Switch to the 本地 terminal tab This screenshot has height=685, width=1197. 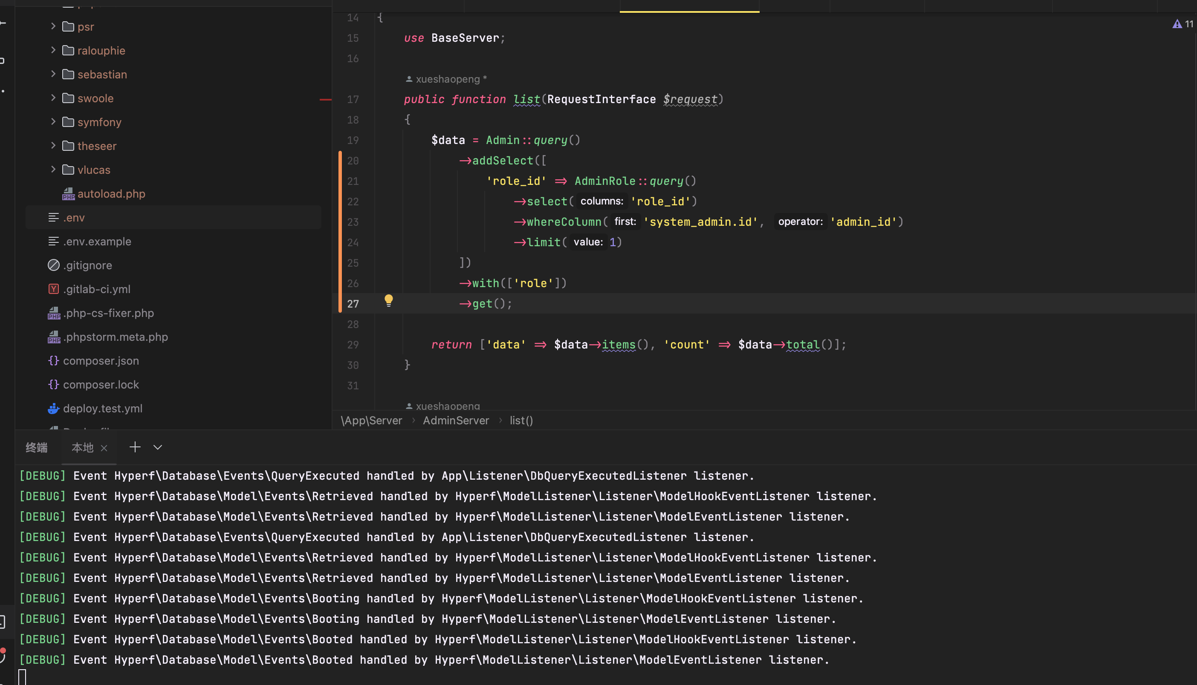(x=82, y=447)
